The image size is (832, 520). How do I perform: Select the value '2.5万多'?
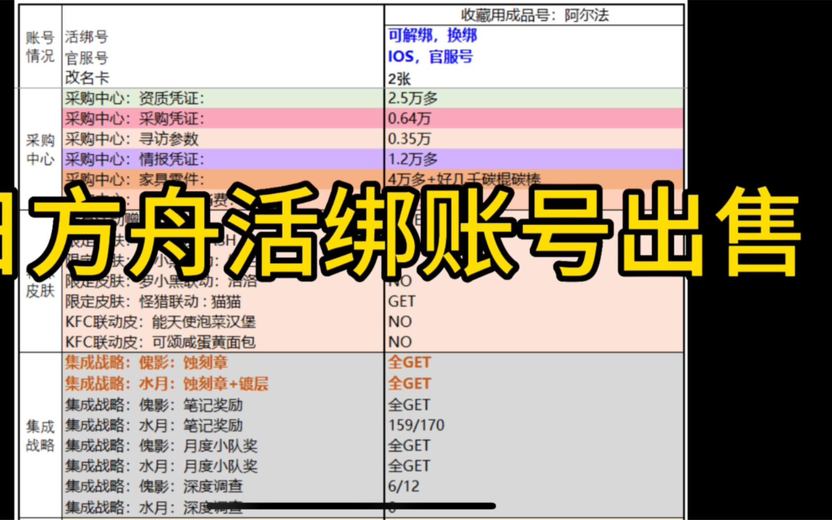[413, 99]
